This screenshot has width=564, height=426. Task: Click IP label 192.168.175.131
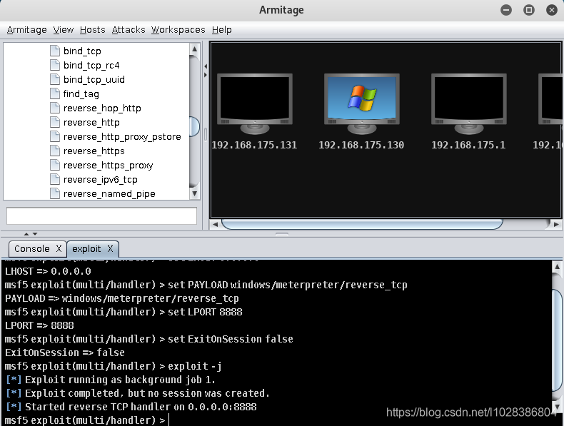[x=254, y=145]
